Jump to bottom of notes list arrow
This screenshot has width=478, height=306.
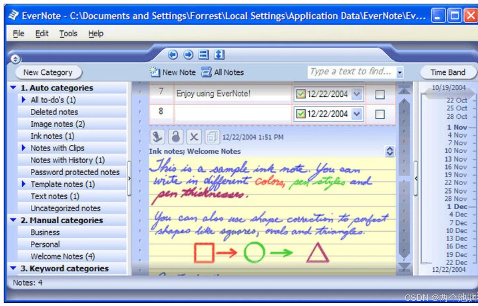[404, 267]
